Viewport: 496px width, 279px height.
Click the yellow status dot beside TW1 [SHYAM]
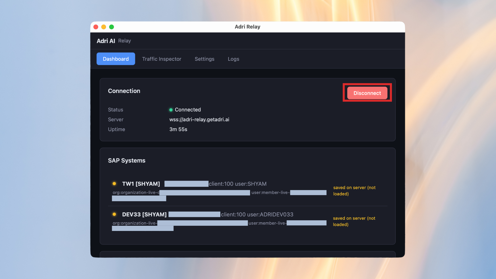[114, 184]
